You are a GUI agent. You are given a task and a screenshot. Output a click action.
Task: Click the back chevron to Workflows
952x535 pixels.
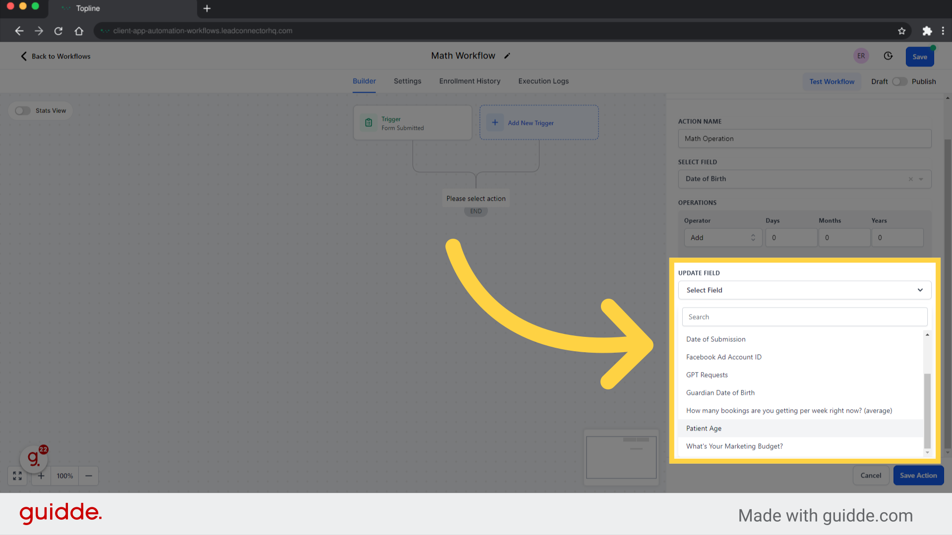(x=23, y=56)
